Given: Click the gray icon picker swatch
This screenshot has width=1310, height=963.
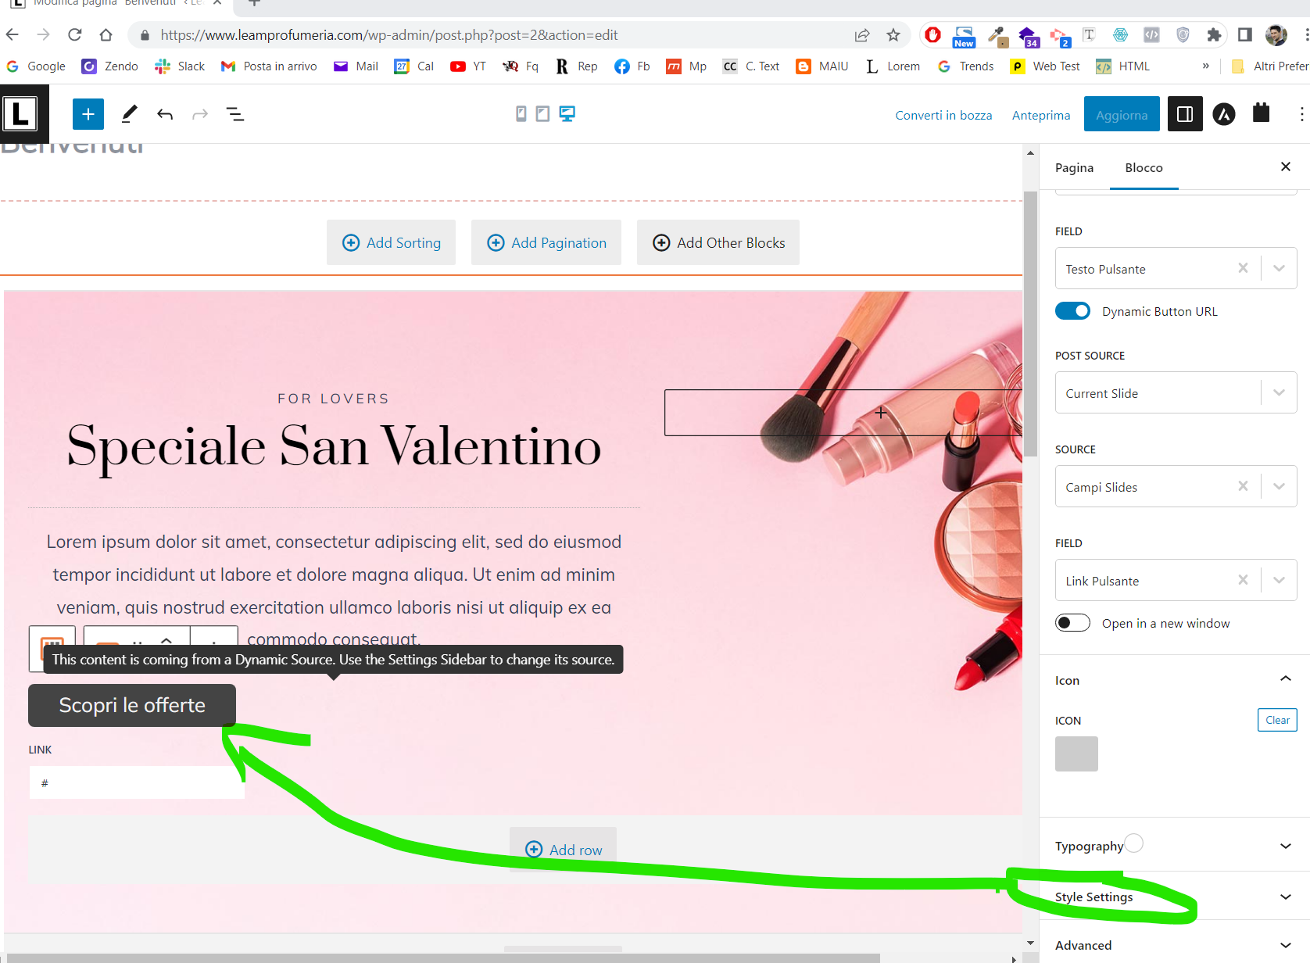Looking at the screenshot, I should point(1076,754).
